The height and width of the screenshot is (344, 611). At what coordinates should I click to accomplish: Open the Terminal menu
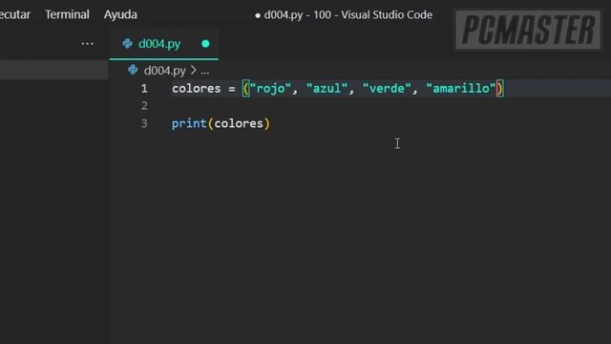coord(67,14)
